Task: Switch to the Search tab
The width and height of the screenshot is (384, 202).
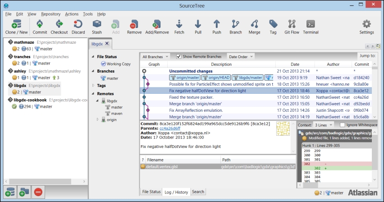Action: click(x=198, y=192)
